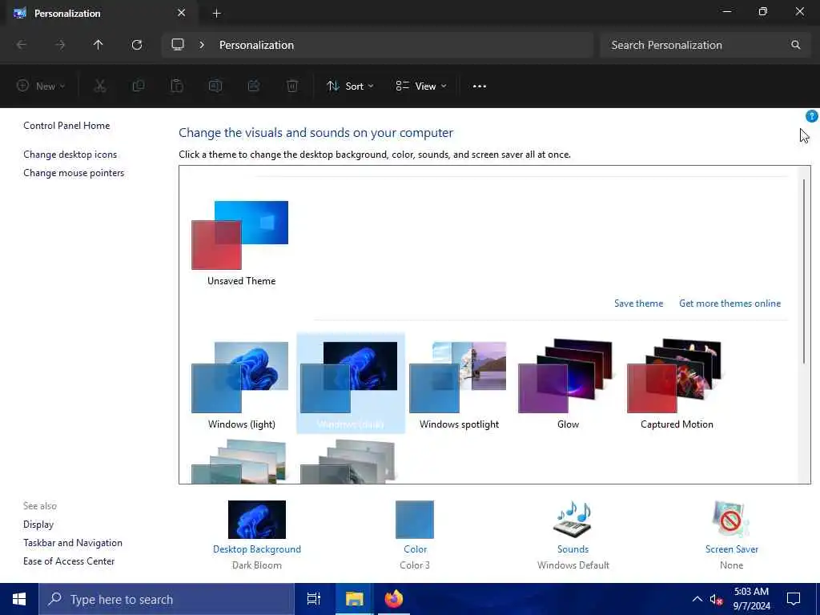Click the search magnifier icon
The image size is (820, 615).
coord(795,45)
